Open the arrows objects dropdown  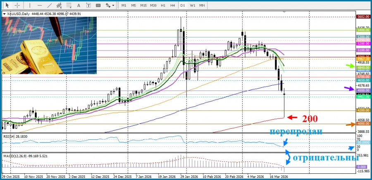pyautogui.click(x=110, y=5)
